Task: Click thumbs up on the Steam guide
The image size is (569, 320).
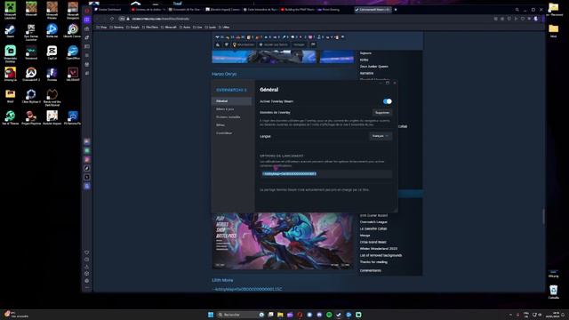Action: click(x=218, y=45)
